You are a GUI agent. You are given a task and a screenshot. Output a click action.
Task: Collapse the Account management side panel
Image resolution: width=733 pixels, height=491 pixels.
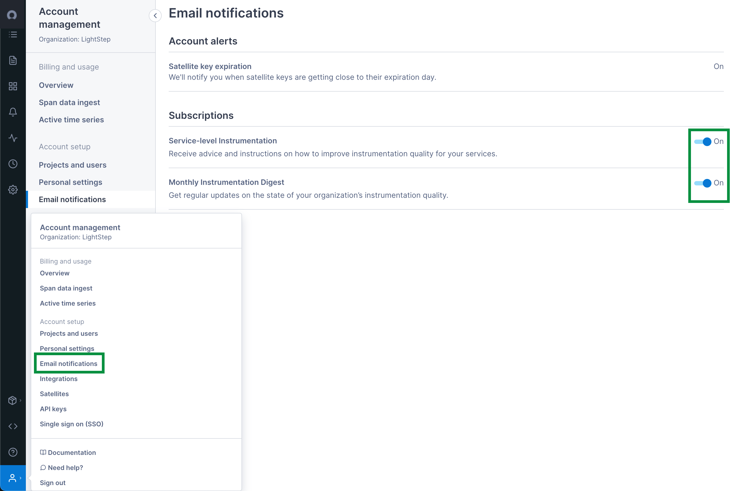click(x=155, y=15)
